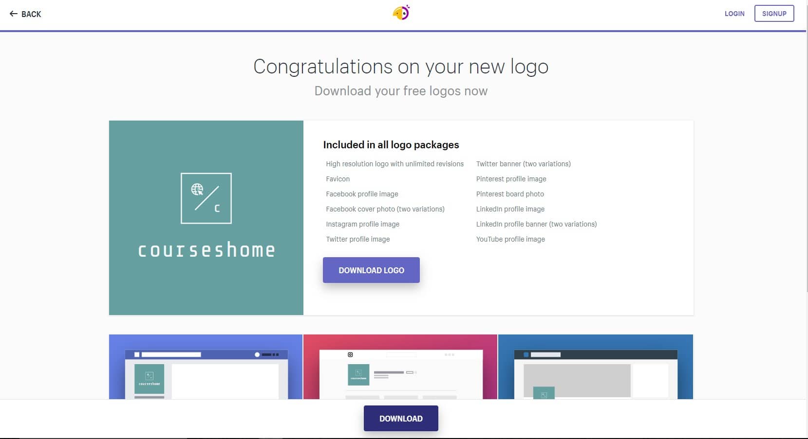Click small teal logo in Facebook mockup

point(149,378)
